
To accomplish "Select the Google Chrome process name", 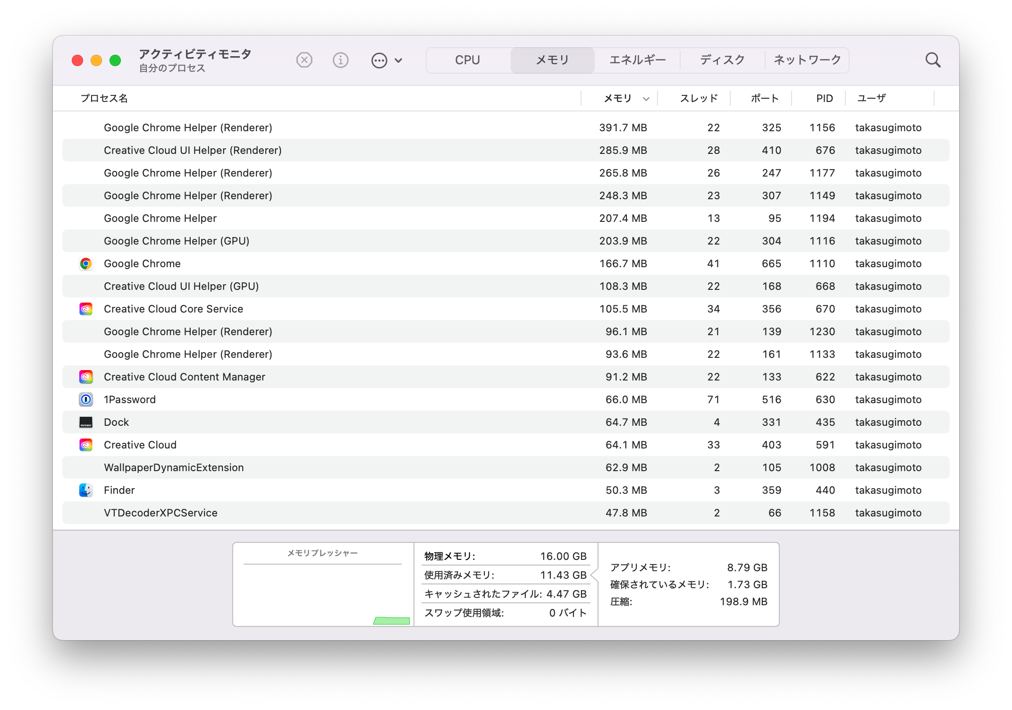I will tap(142, 263).
